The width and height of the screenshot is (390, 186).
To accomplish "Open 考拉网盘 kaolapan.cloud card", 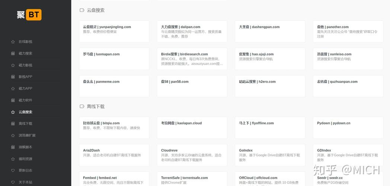I will [x=192, y=128].
